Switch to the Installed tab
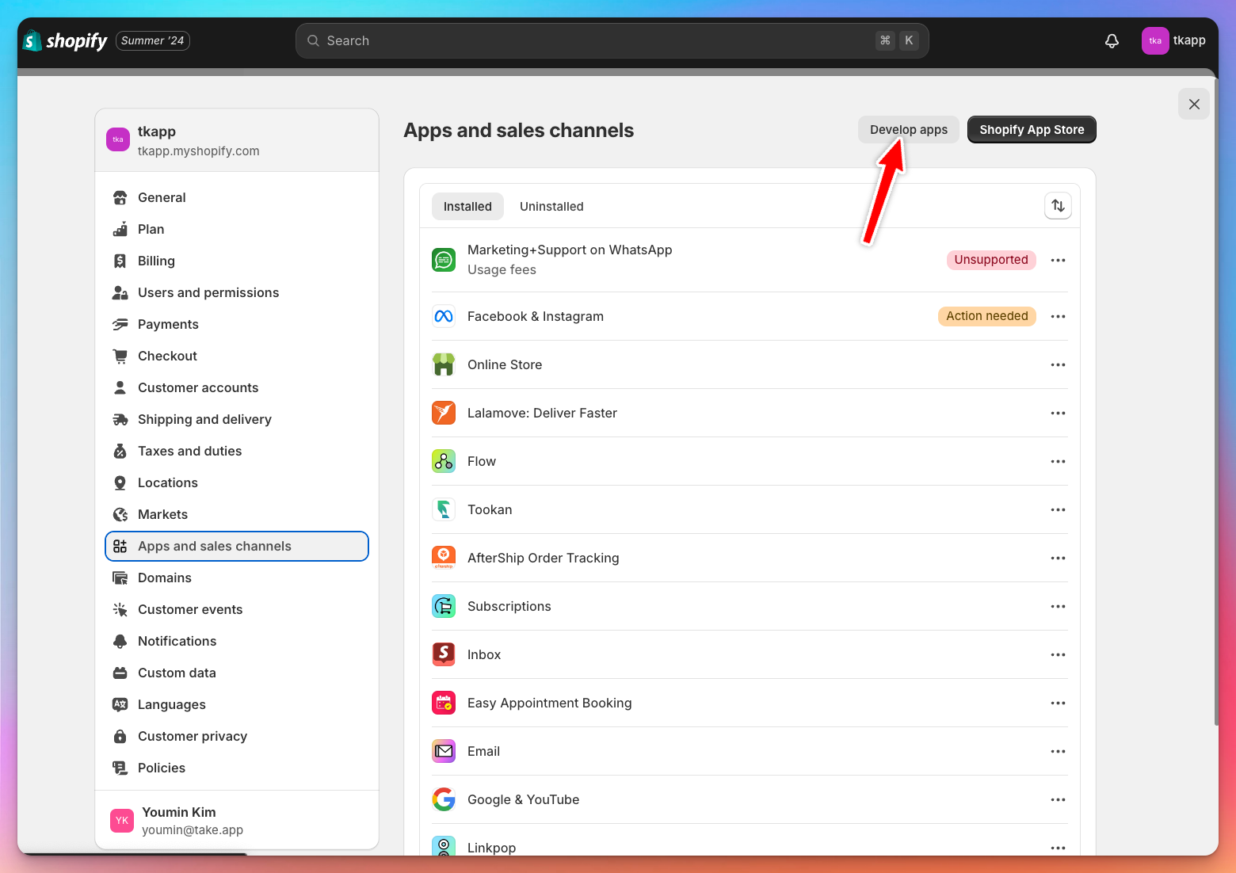 coord(467,206)
